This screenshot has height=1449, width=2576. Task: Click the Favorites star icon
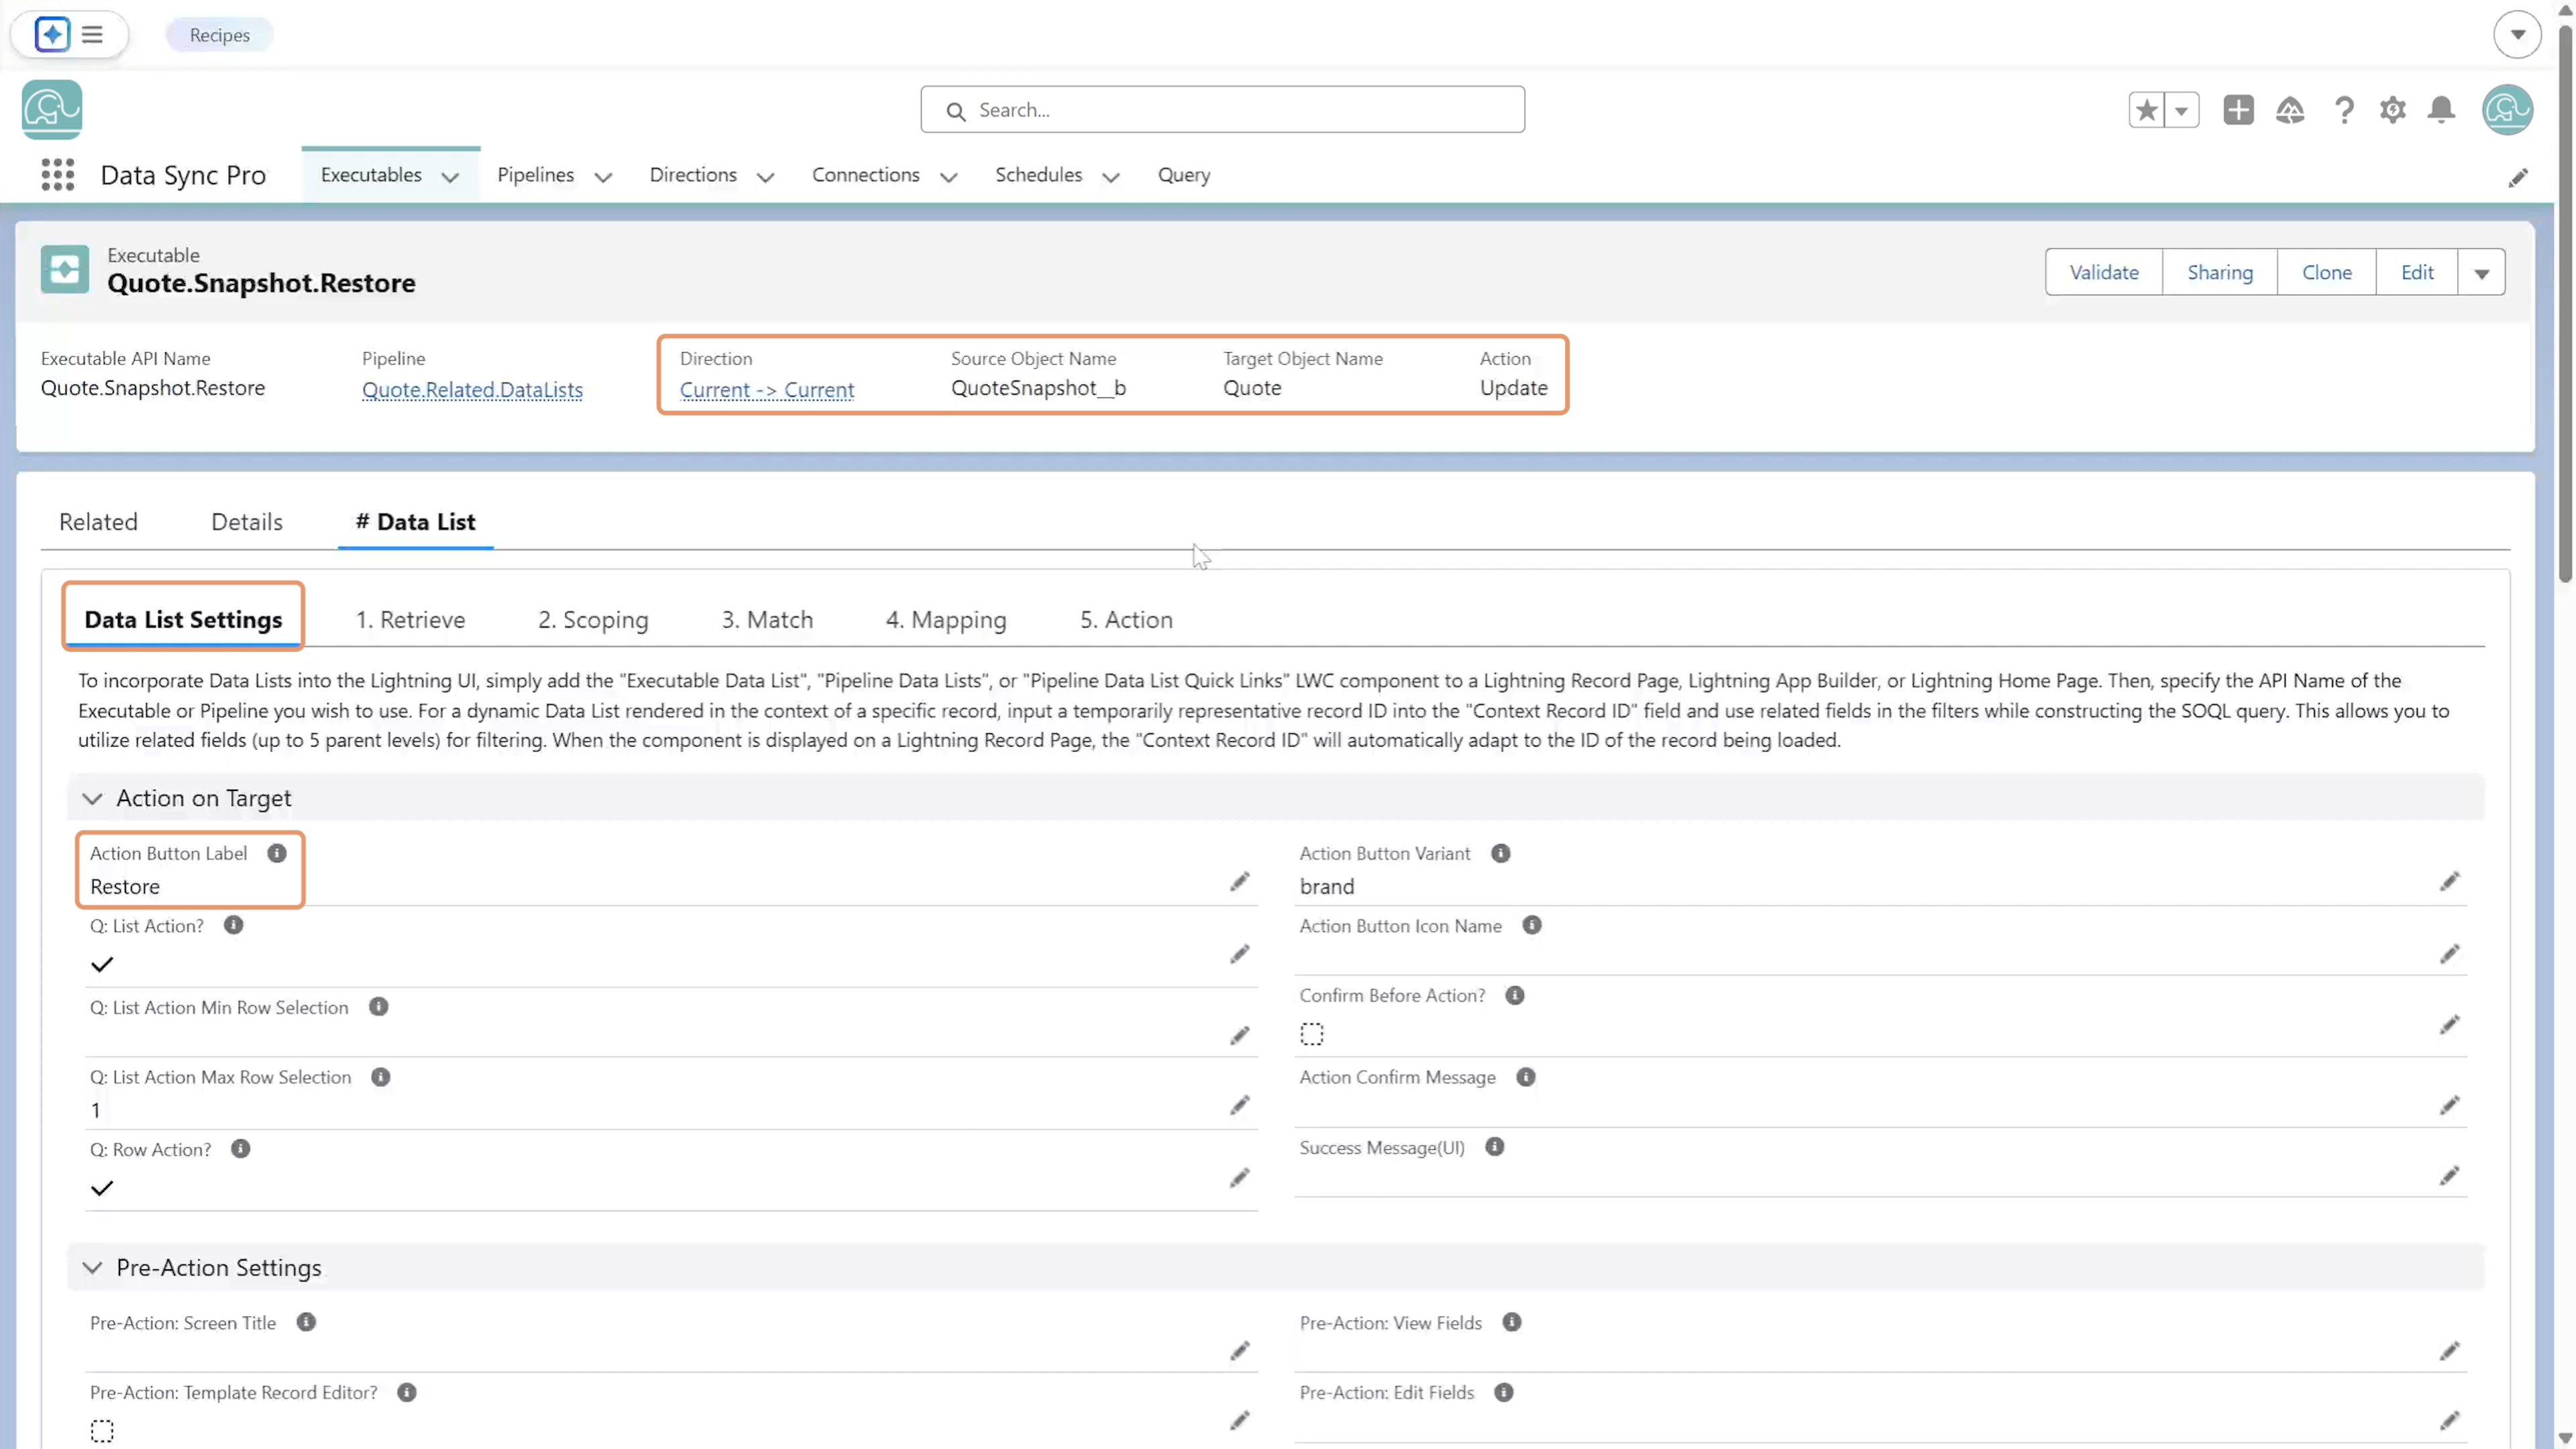pyautogui.click(x=2146, y=110)
